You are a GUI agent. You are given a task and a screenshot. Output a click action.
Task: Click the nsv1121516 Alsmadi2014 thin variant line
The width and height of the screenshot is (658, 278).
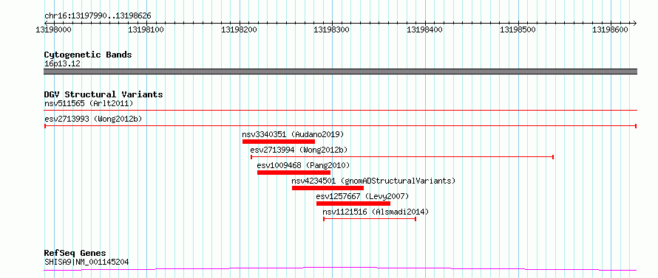[370, 218]
